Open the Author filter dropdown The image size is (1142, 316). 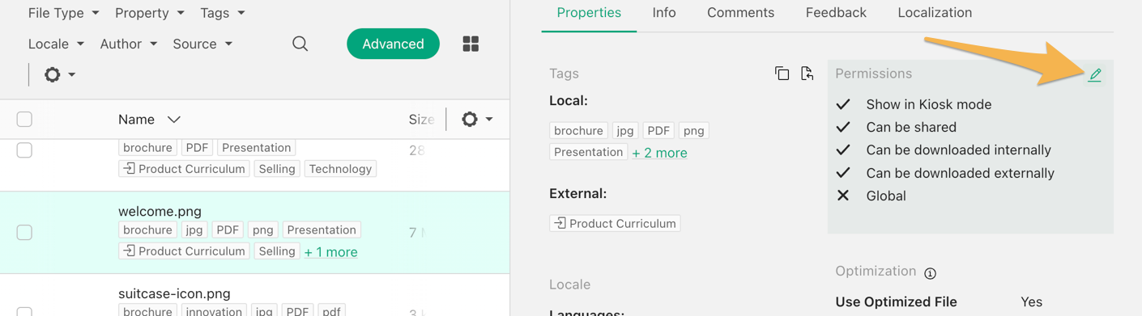click(x=129, y=44)
